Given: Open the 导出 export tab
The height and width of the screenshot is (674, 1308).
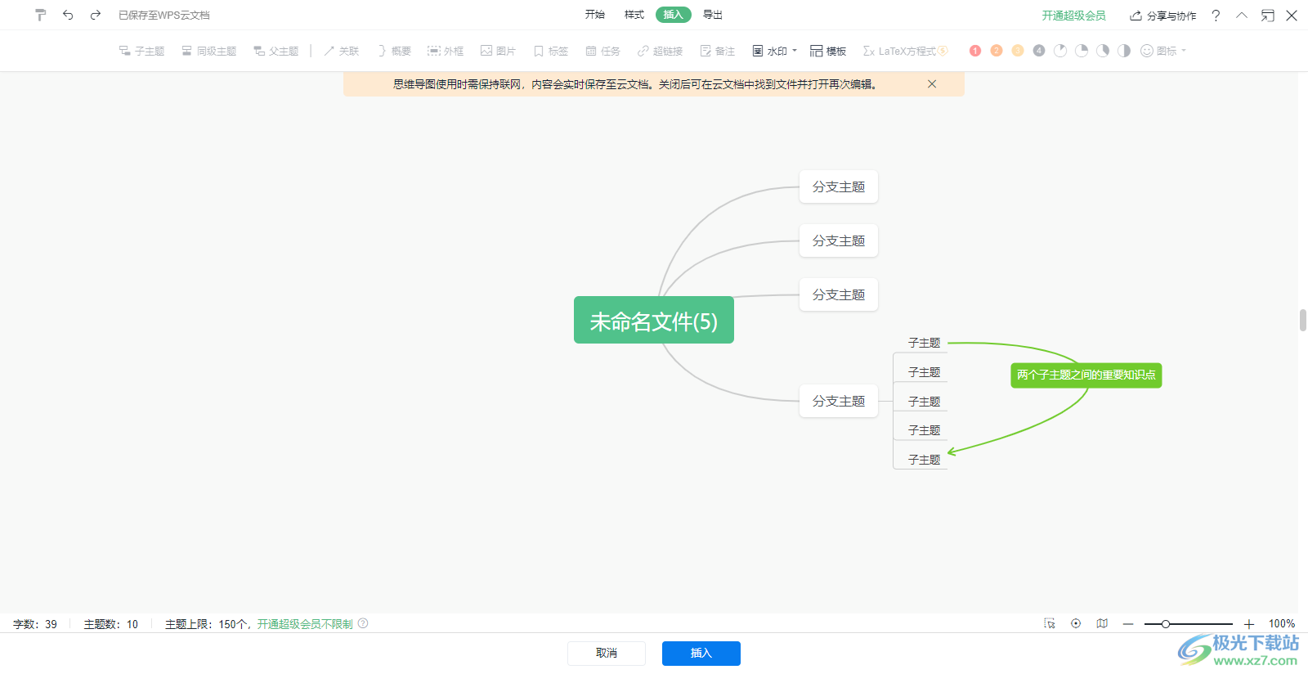Looking at the screenshot, I should (713, 15).
